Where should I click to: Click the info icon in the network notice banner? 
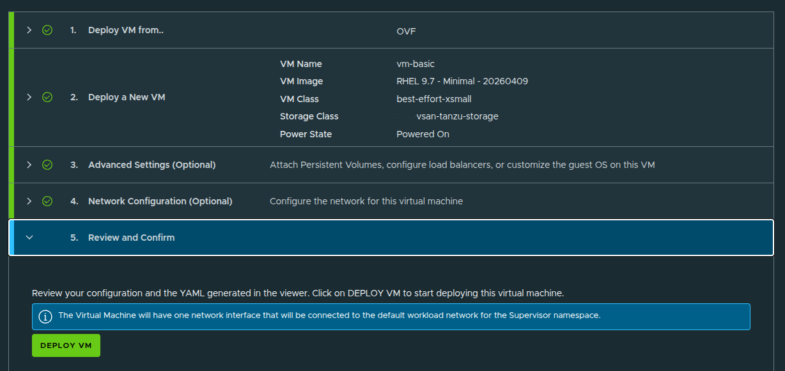pos(44,317)
